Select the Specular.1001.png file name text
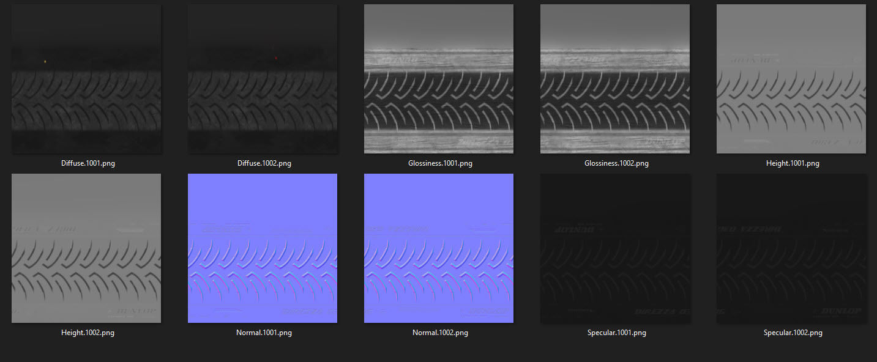 (616, 333)
